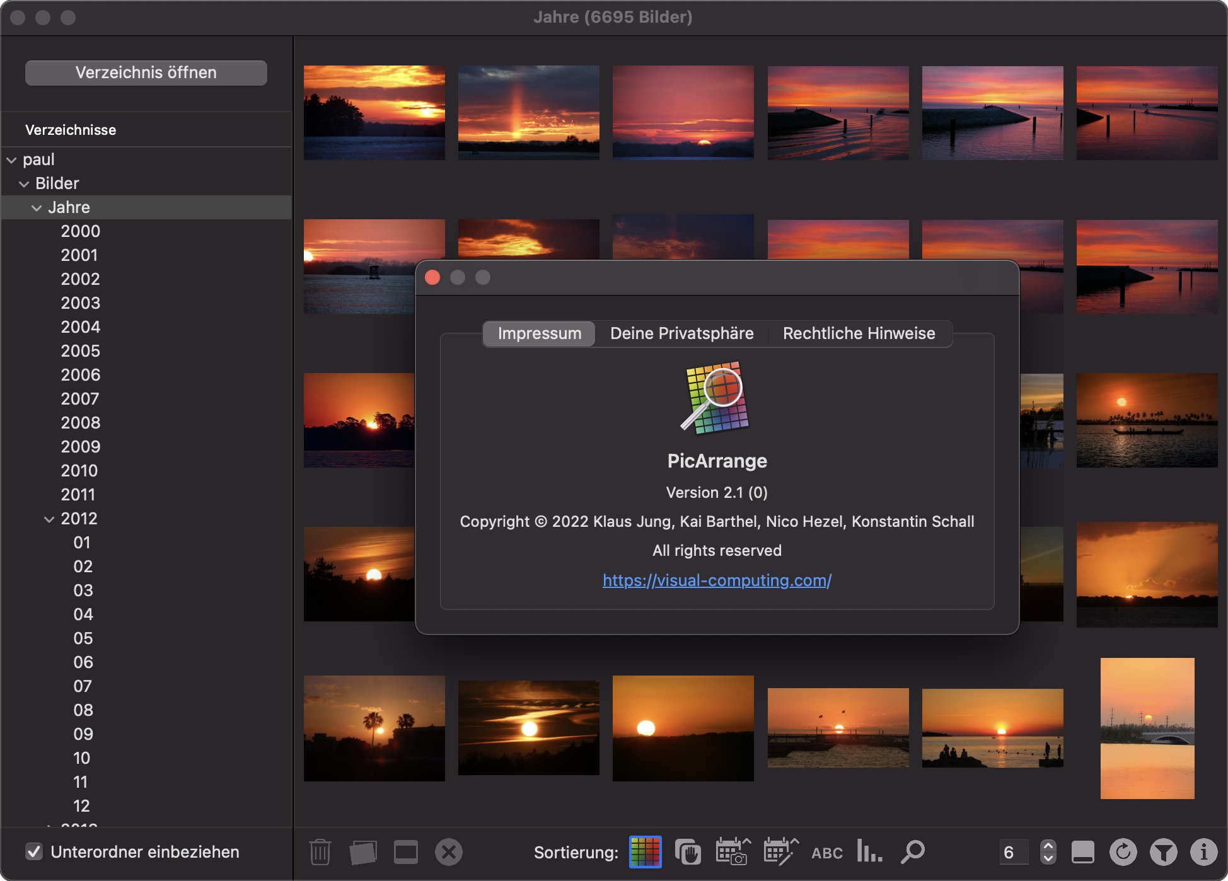Image resolution: width=1228 pixels, height=881 pixels.
Task: Click the stacked photos icon
Action: click(x=363, y=852)
